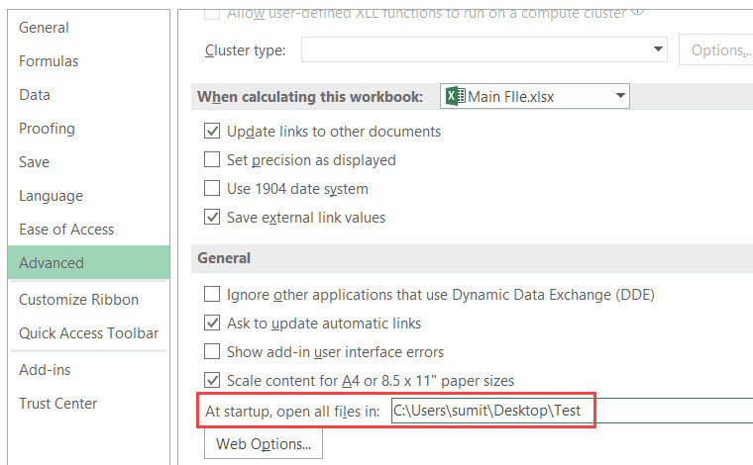Click the startup files folder path field
This screenshot has width=753, height=465.
tap(570, 410)
